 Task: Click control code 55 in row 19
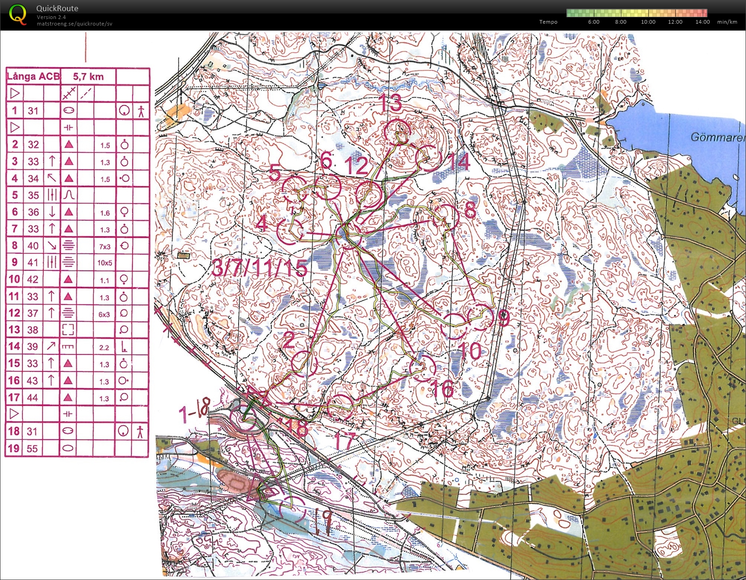32,448
